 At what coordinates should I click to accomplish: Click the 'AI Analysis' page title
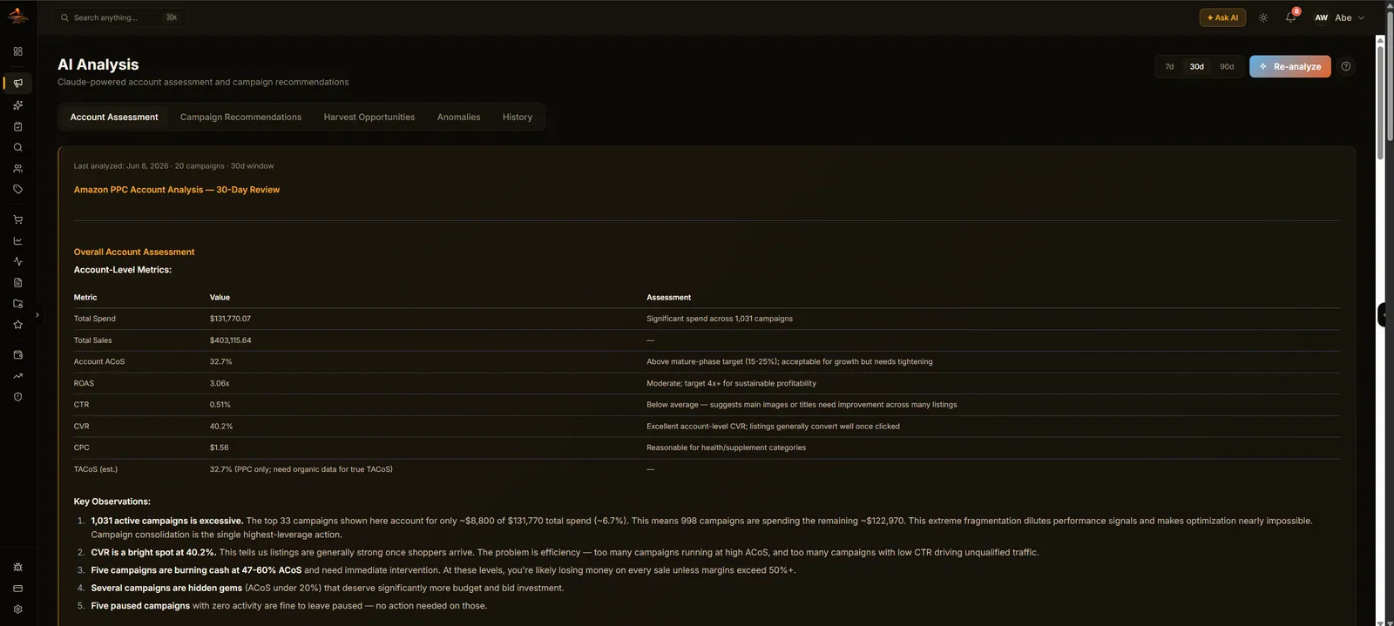click(x=98, y=64)
